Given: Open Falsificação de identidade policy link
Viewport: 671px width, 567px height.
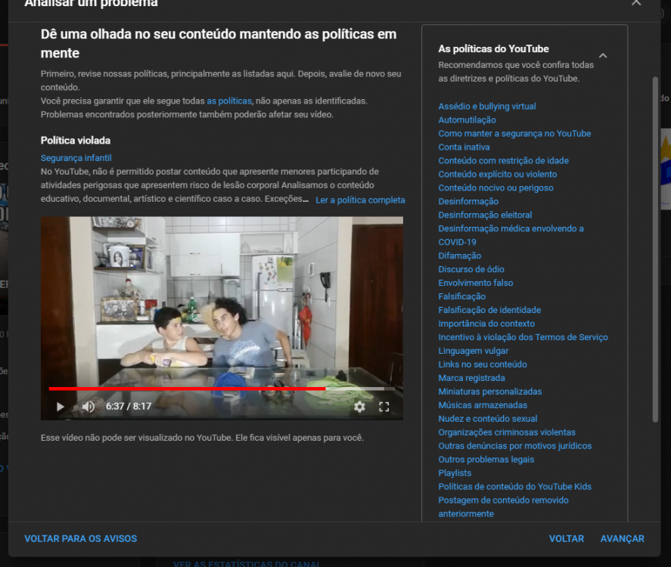Looking at the screenshot, I should 489,310.
